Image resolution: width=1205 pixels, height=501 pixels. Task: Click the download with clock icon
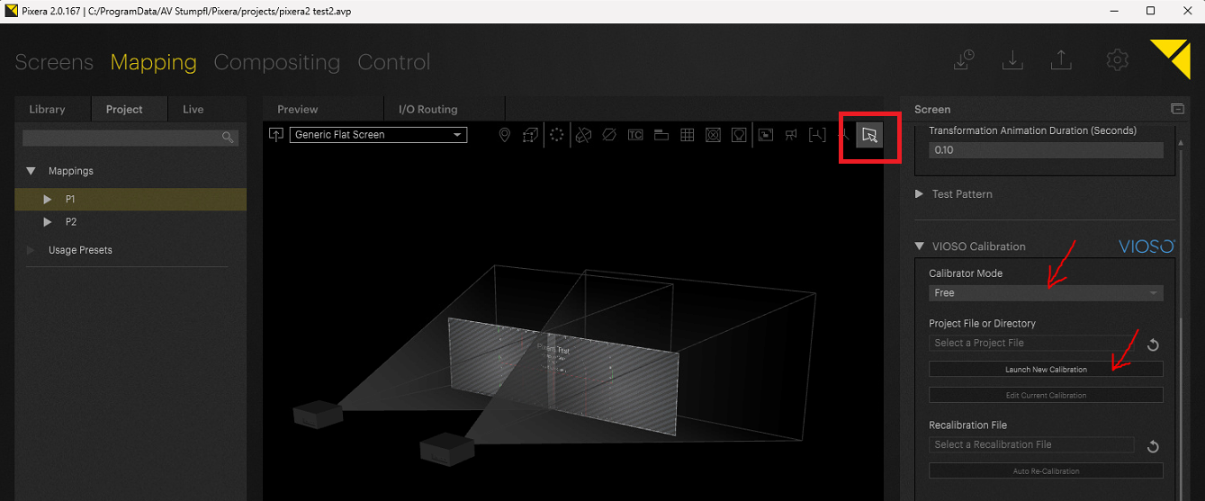pos(964,60)
